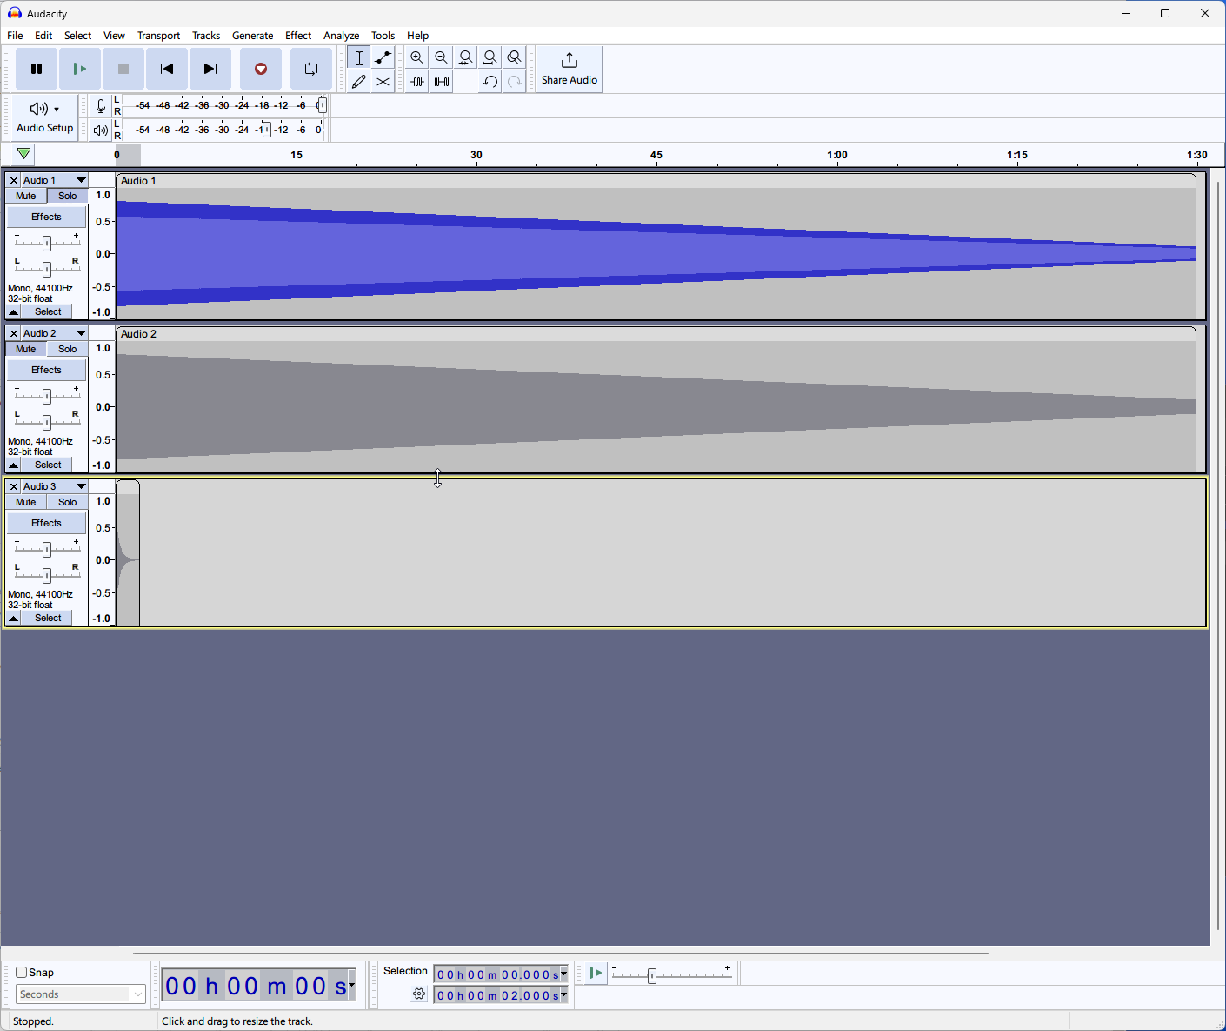Click Fit Project to Width icon

(490, 57)
